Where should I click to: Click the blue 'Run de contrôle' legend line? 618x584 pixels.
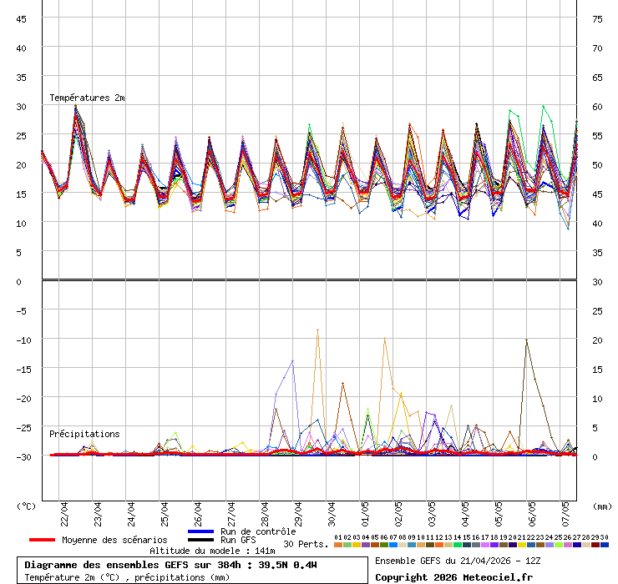pyautogui.click(x=201, y=531)
